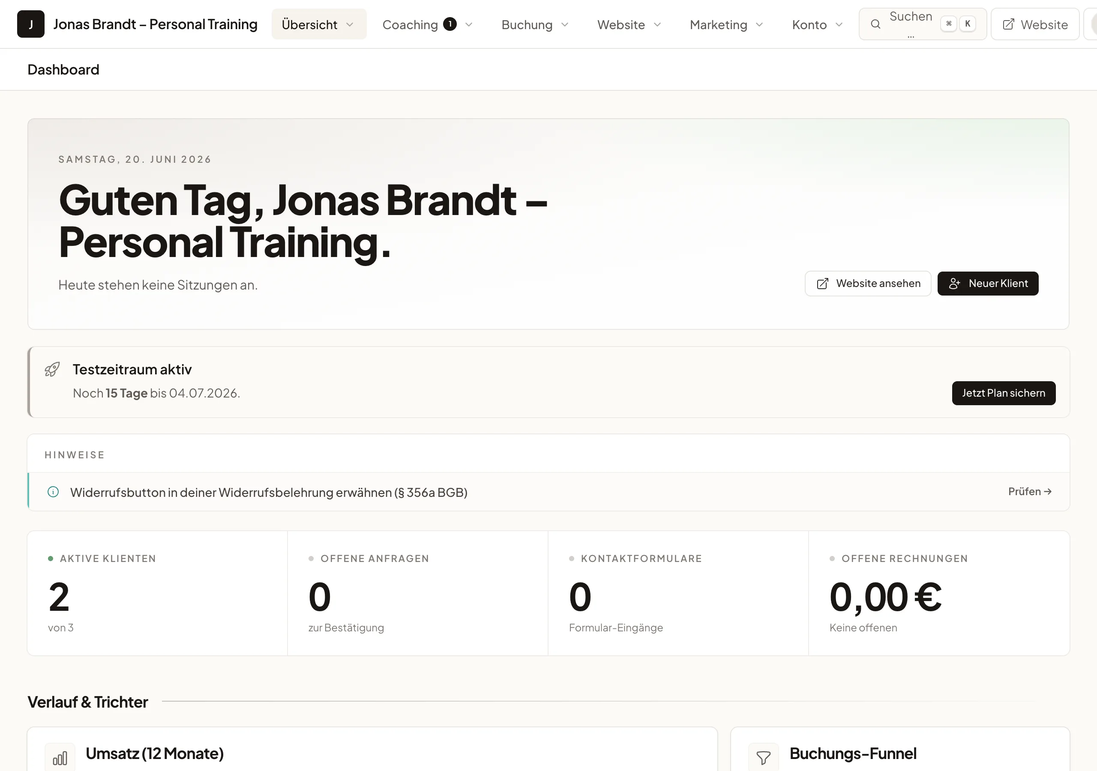Click the Widerrufsbutton notice row

pos(548,492)
